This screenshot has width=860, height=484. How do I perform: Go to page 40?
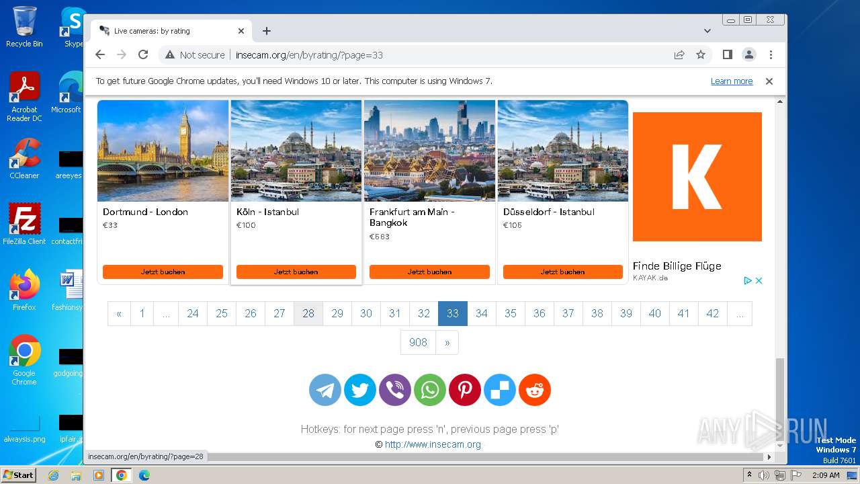click(655, 313)
